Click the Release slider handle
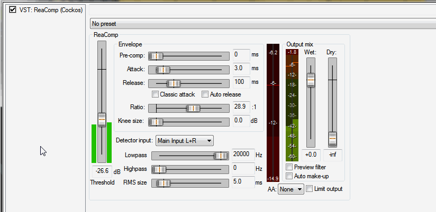 coord(174,83)
